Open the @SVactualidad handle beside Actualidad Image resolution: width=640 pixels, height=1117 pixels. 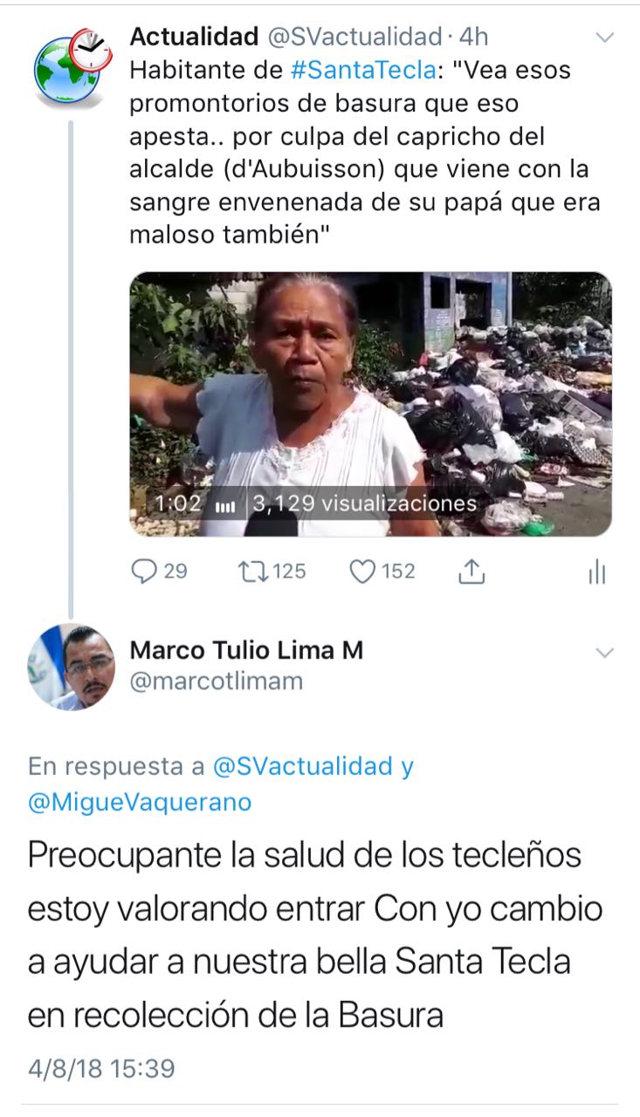[x=354, y=37]
